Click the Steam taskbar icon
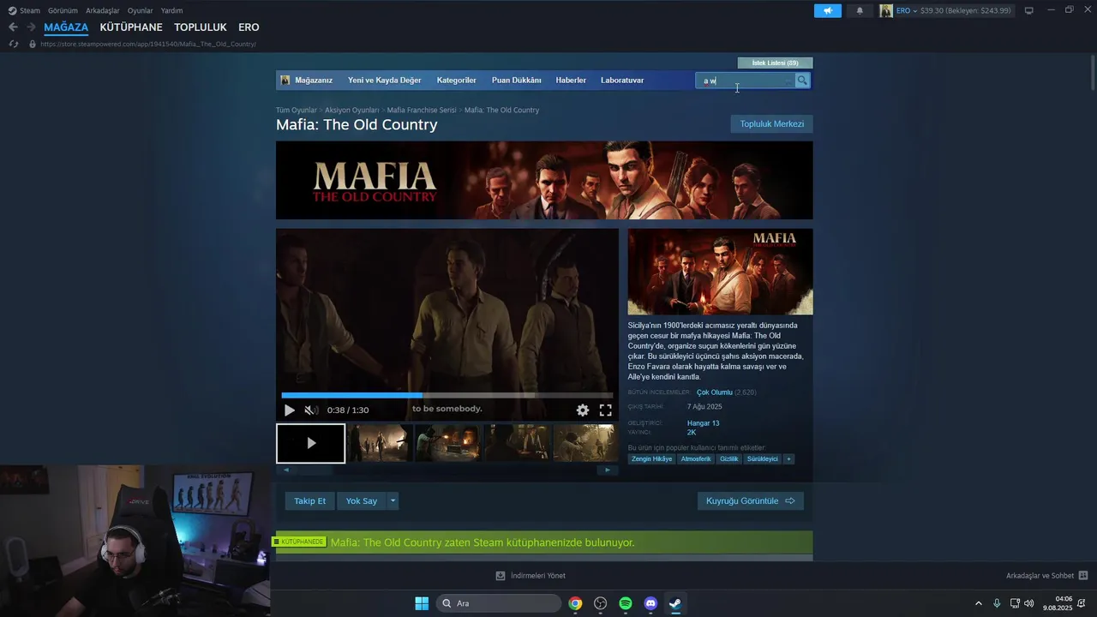Screen dimensions: 1097x617 [675, 603]
